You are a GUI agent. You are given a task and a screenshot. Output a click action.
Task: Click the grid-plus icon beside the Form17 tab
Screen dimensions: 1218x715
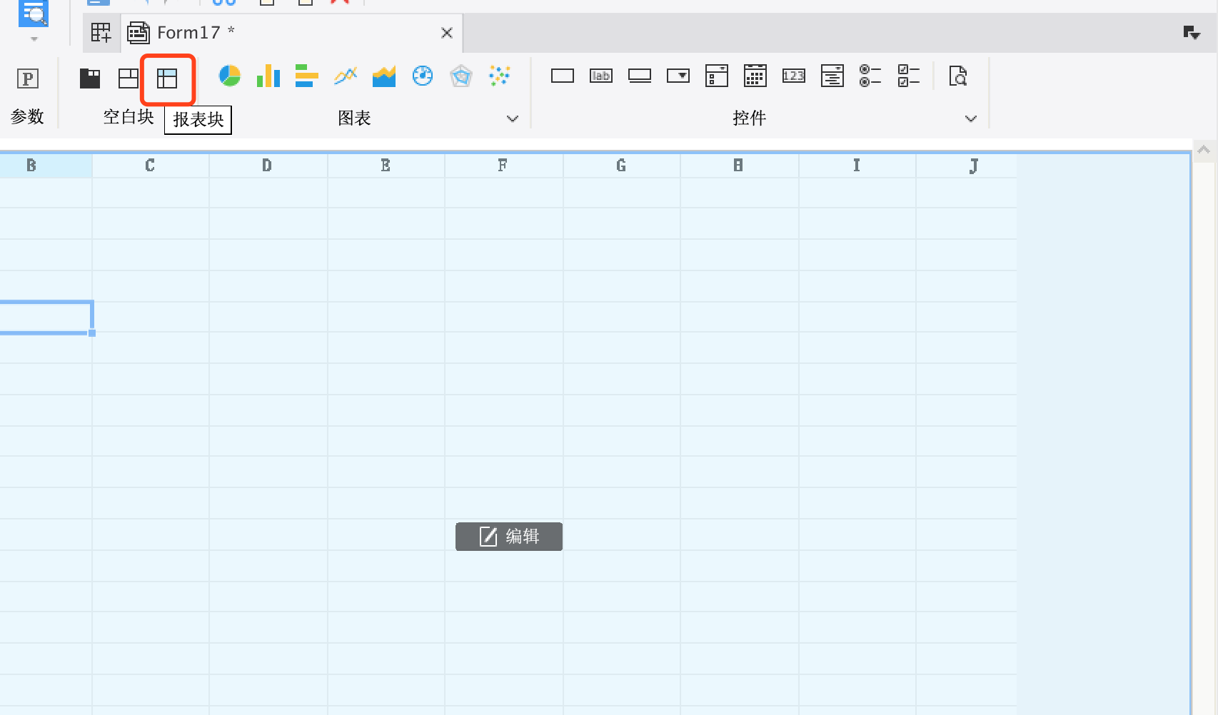point(101,33)
